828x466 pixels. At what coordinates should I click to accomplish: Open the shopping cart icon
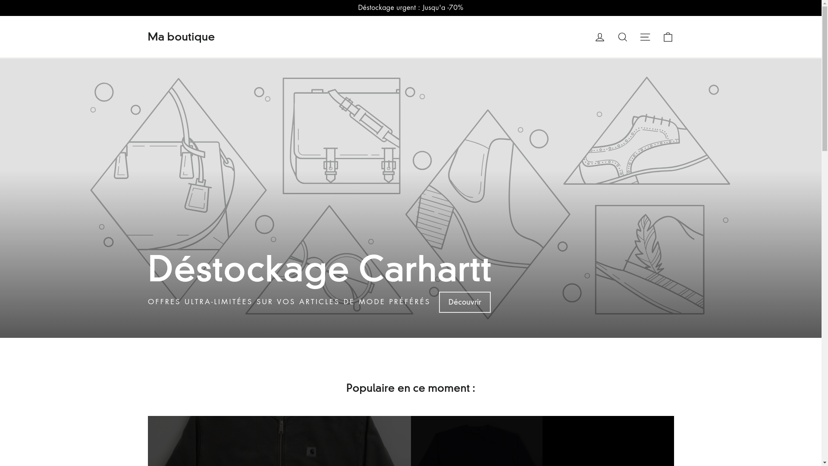click(x=668, y=37)
